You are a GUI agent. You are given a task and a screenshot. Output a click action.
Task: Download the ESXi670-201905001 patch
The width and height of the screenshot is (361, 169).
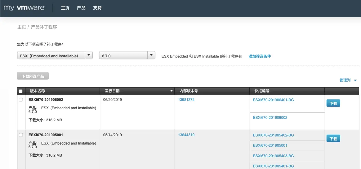click(333, 138)
